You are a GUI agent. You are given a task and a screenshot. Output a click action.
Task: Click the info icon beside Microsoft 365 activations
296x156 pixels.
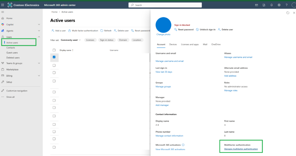point(183,145)
